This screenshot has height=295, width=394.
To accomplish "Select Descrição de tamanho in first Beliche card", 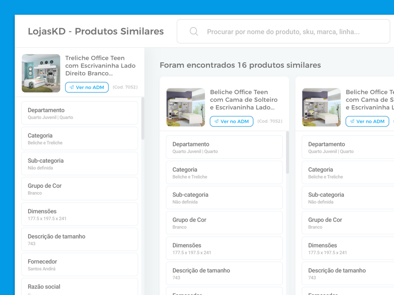I will 225,273.
